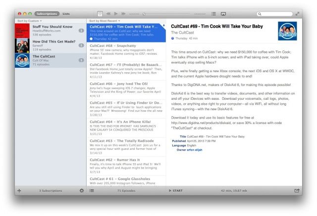Switch to the Lists tab

[66, 14]
